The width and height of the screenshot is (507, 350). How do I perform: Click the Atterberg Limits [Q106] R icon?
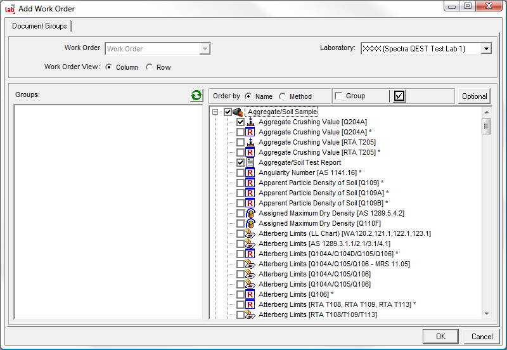click(250, 294)
